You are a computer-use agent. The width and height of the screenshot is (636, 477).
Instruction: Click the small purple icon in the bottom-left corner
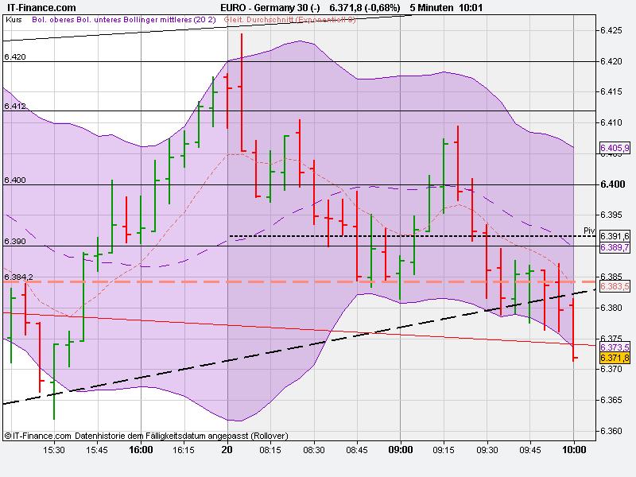click(x=8, y=436)
